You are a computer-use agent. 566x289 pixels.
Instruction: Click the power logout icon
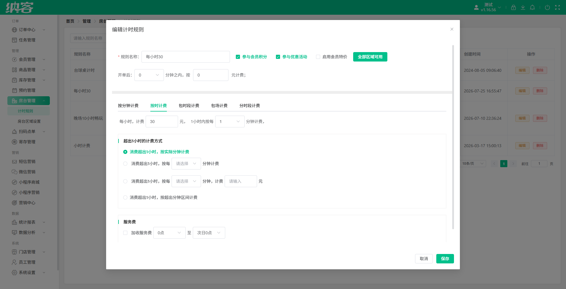(547, 7)
